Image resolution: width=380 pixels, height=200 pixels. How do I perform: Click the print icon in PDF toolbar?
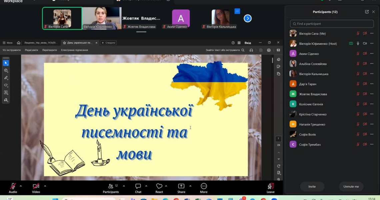(269, 50)
